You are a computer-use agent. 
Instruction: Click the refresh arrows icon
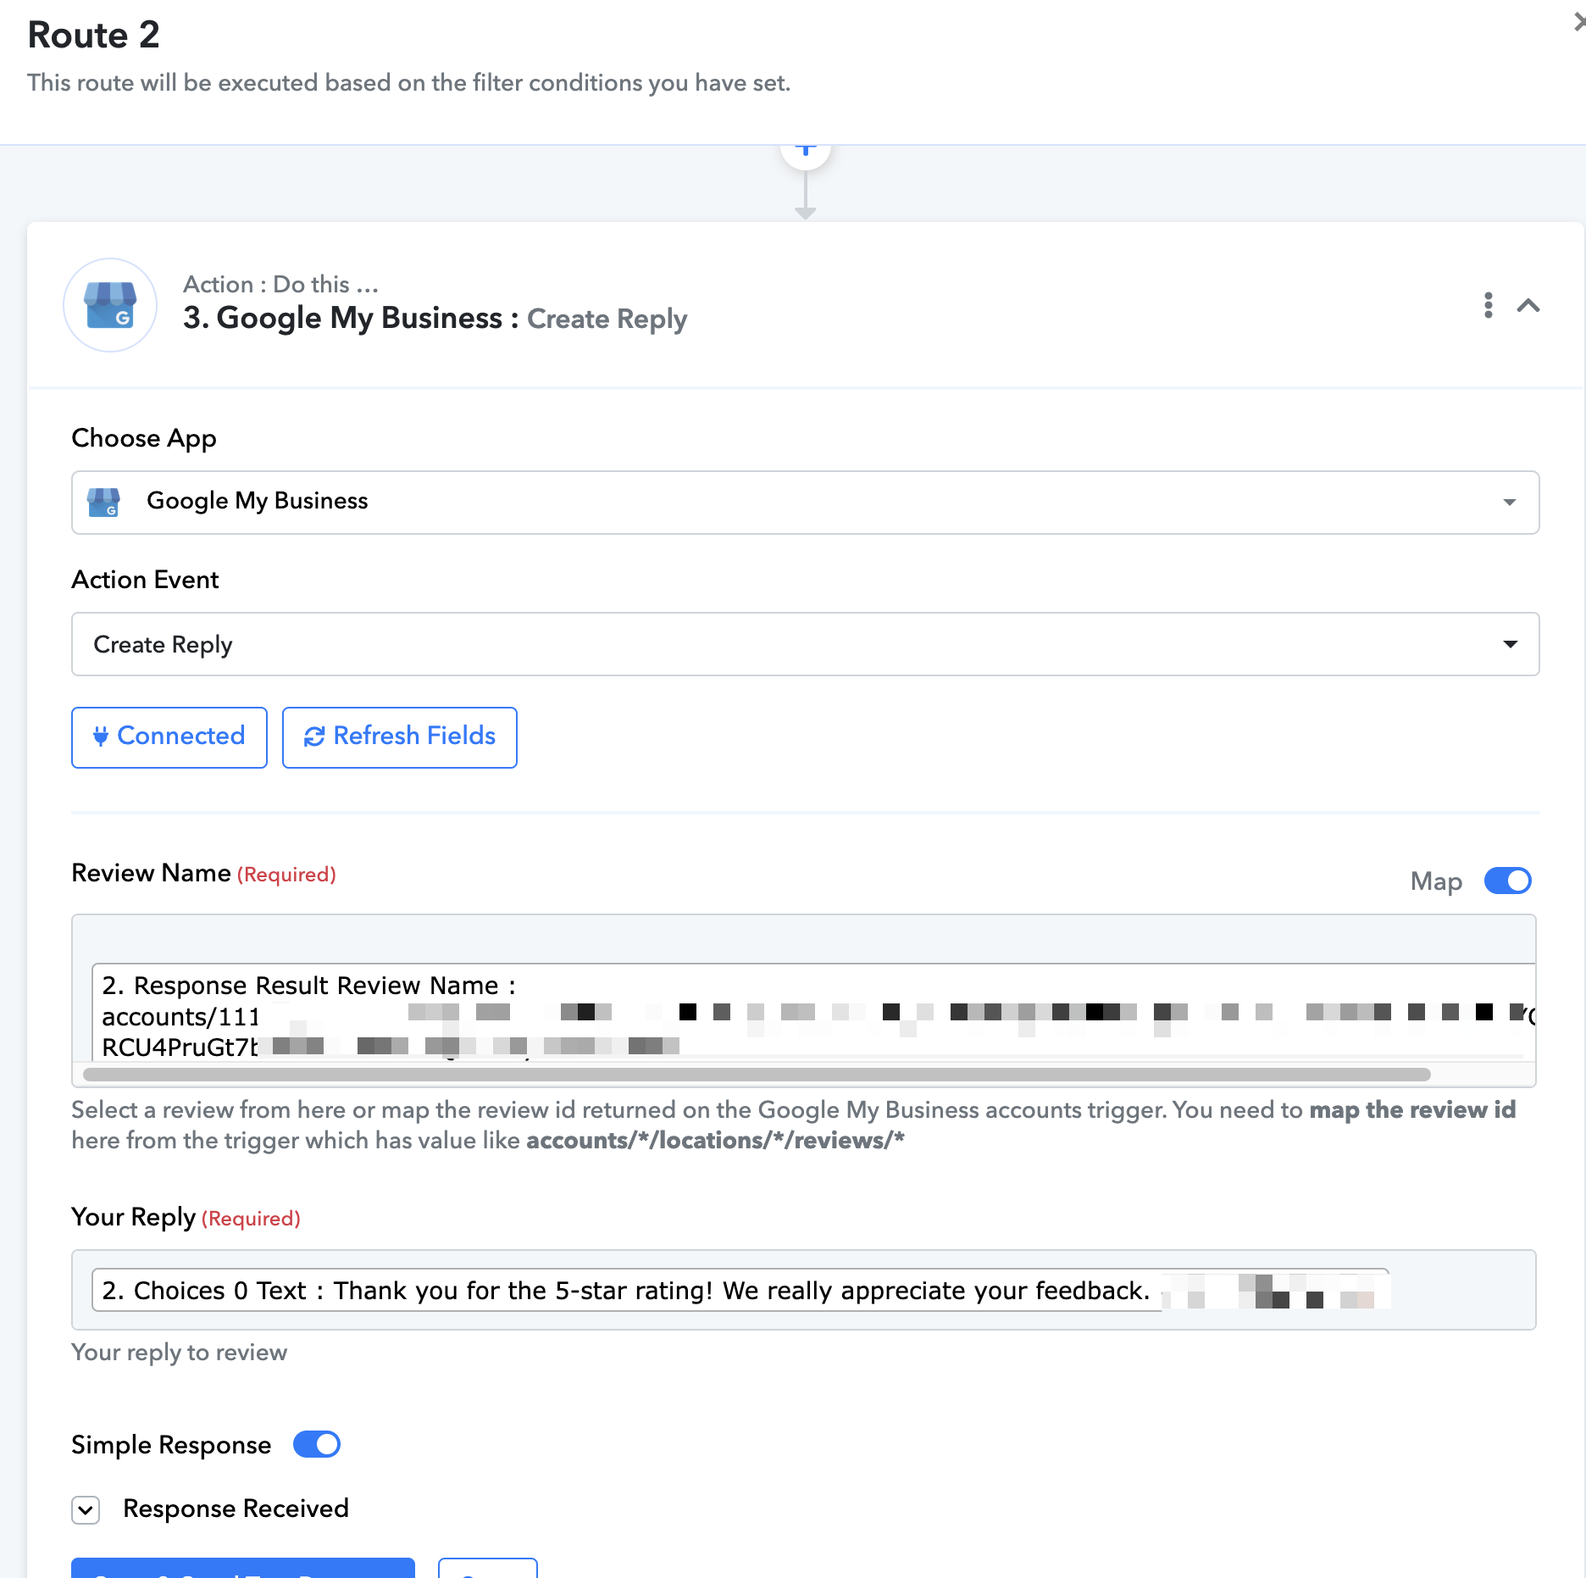314,736
